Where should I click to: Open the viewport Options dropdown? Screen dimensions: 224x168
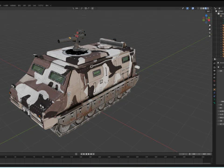click(x=209, y=12)
